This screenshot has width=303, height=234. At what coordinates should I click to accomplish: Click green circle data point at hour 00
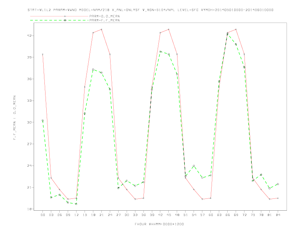43,120
